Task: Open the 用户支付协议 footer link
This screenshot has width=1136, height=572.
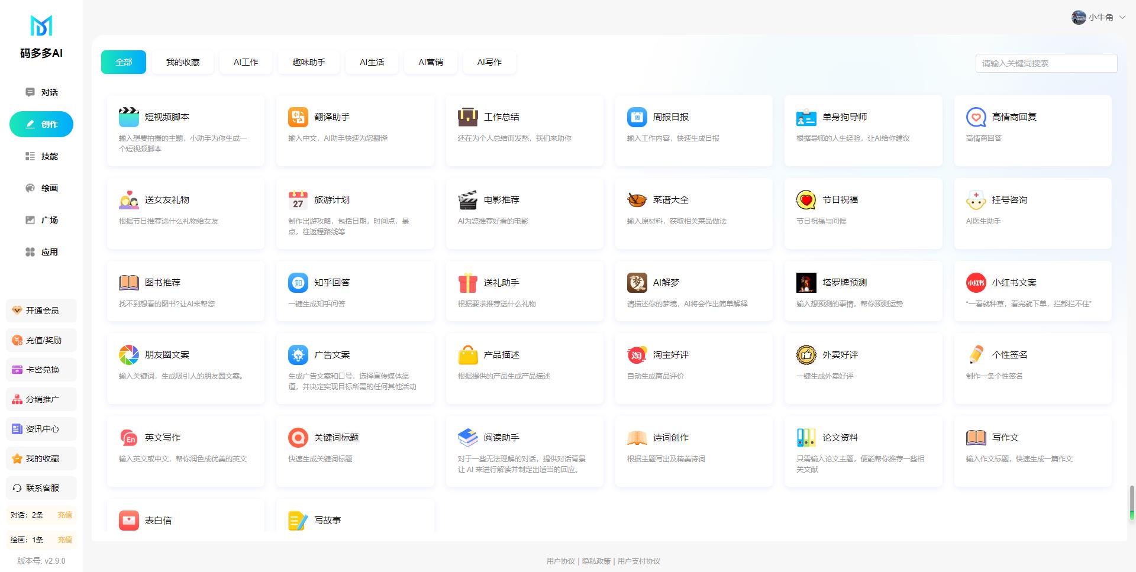Action: (639, 561)
